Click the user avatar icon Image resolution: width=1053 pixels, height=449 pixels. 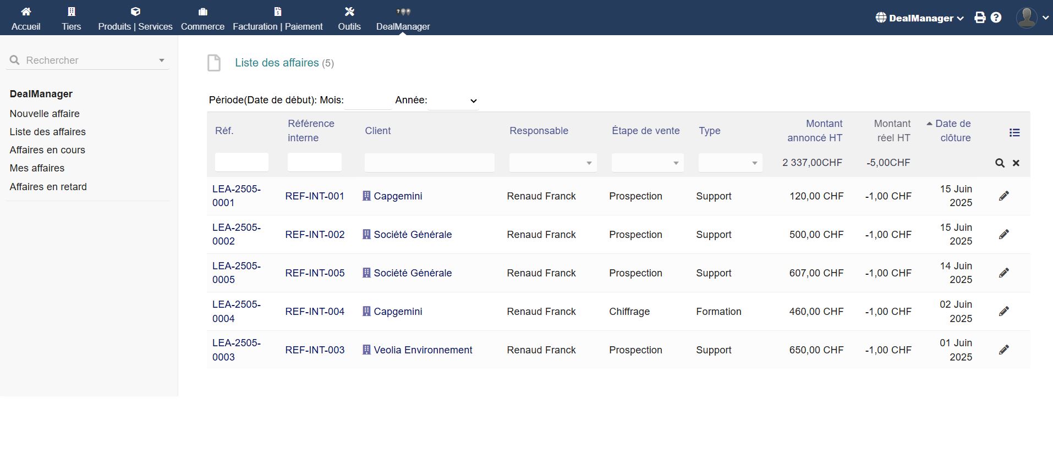click(x=1027, y=18)
